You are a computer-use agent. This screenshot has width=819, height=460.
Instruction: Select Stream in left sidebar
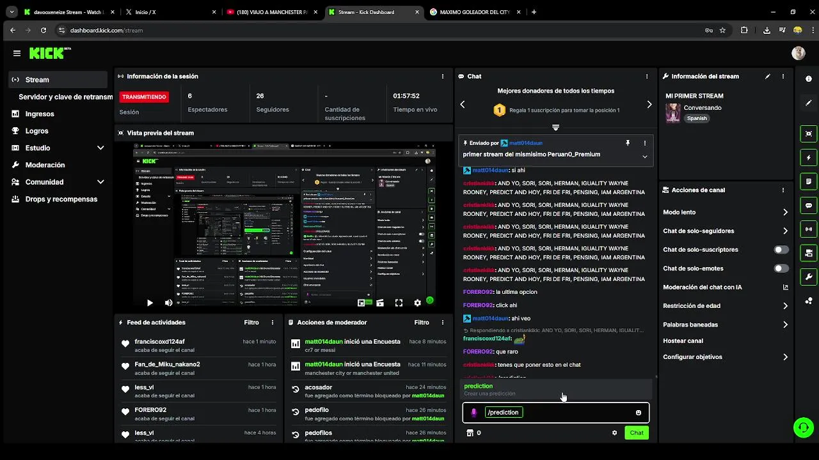[x=59, y=80]
